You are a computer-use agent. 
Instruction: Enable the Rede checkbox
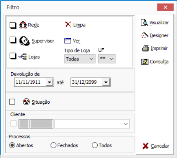coord(13,25)
